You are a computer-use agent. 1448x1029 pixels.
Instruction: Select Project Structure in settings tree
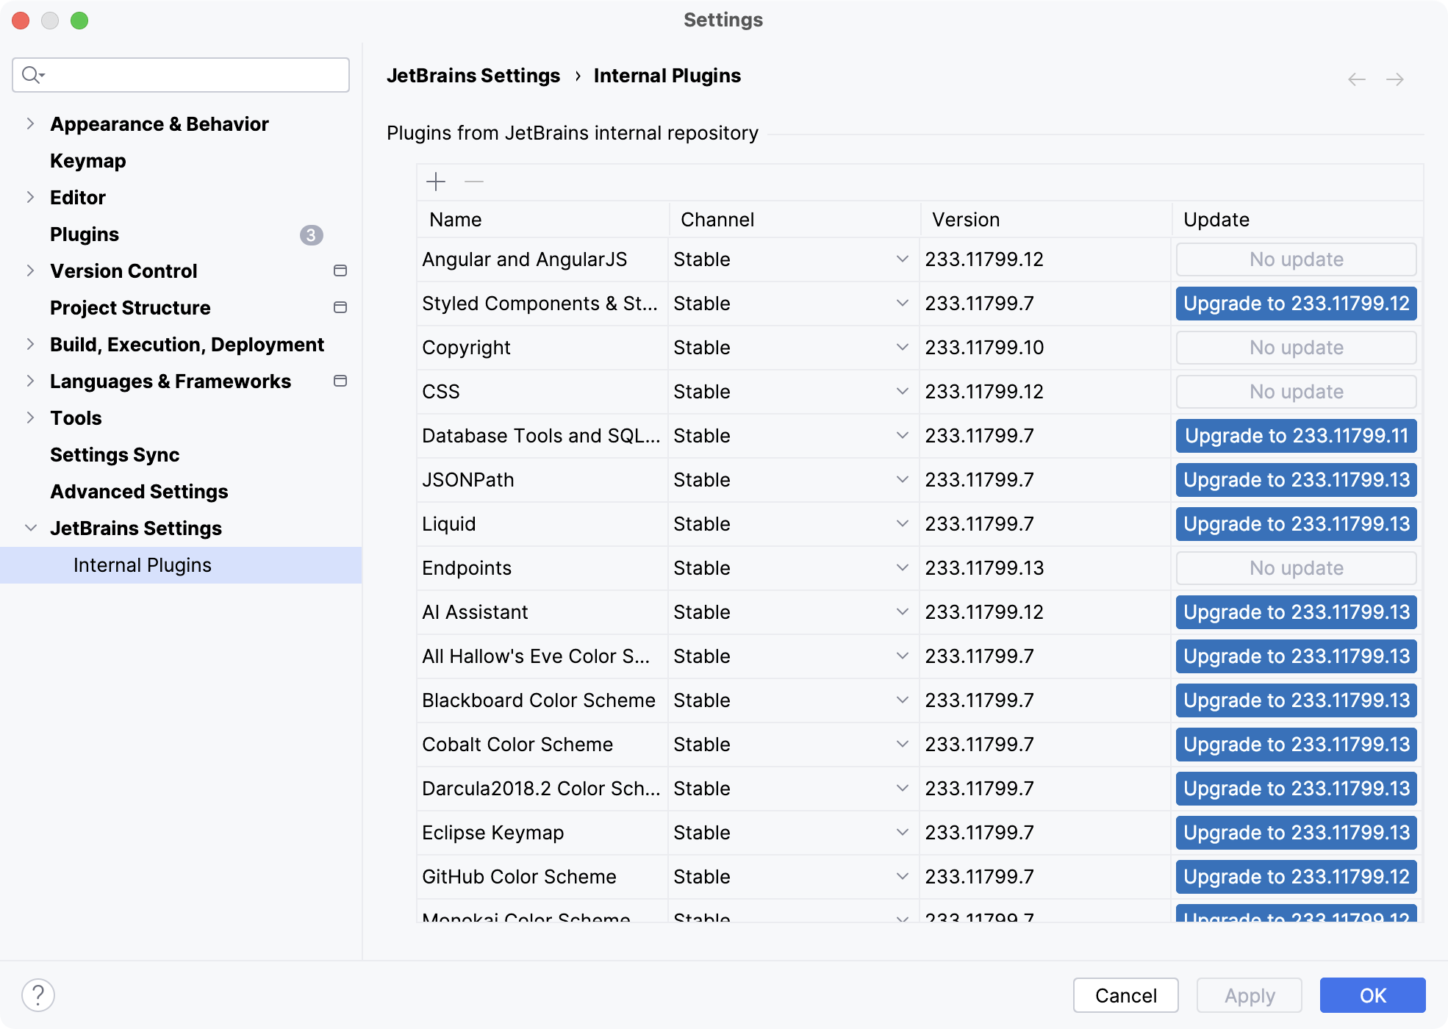pos(130,308)
